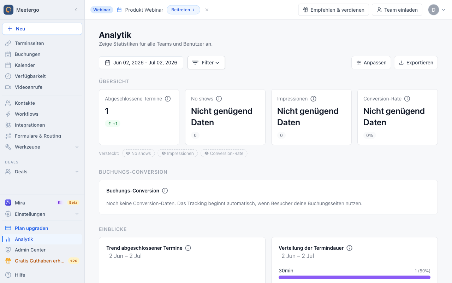Click the Beitreten webinar button
The height and width of the screenshot is (283, 452).
pos(183,10)
